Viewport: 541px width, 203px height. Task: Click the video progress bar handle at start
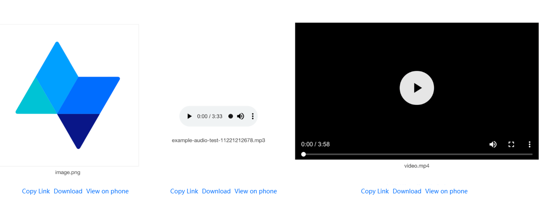coord(303,154)
